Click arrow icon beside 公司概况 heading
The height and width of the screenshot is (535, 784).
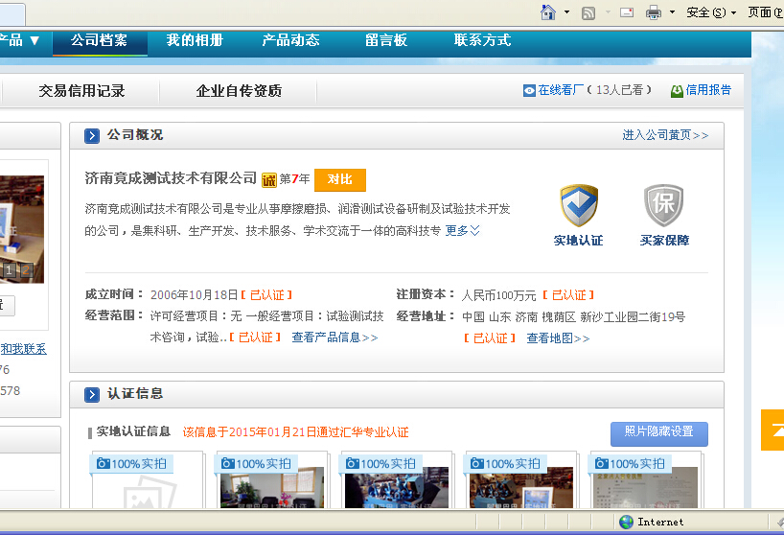tap(92, 135)
